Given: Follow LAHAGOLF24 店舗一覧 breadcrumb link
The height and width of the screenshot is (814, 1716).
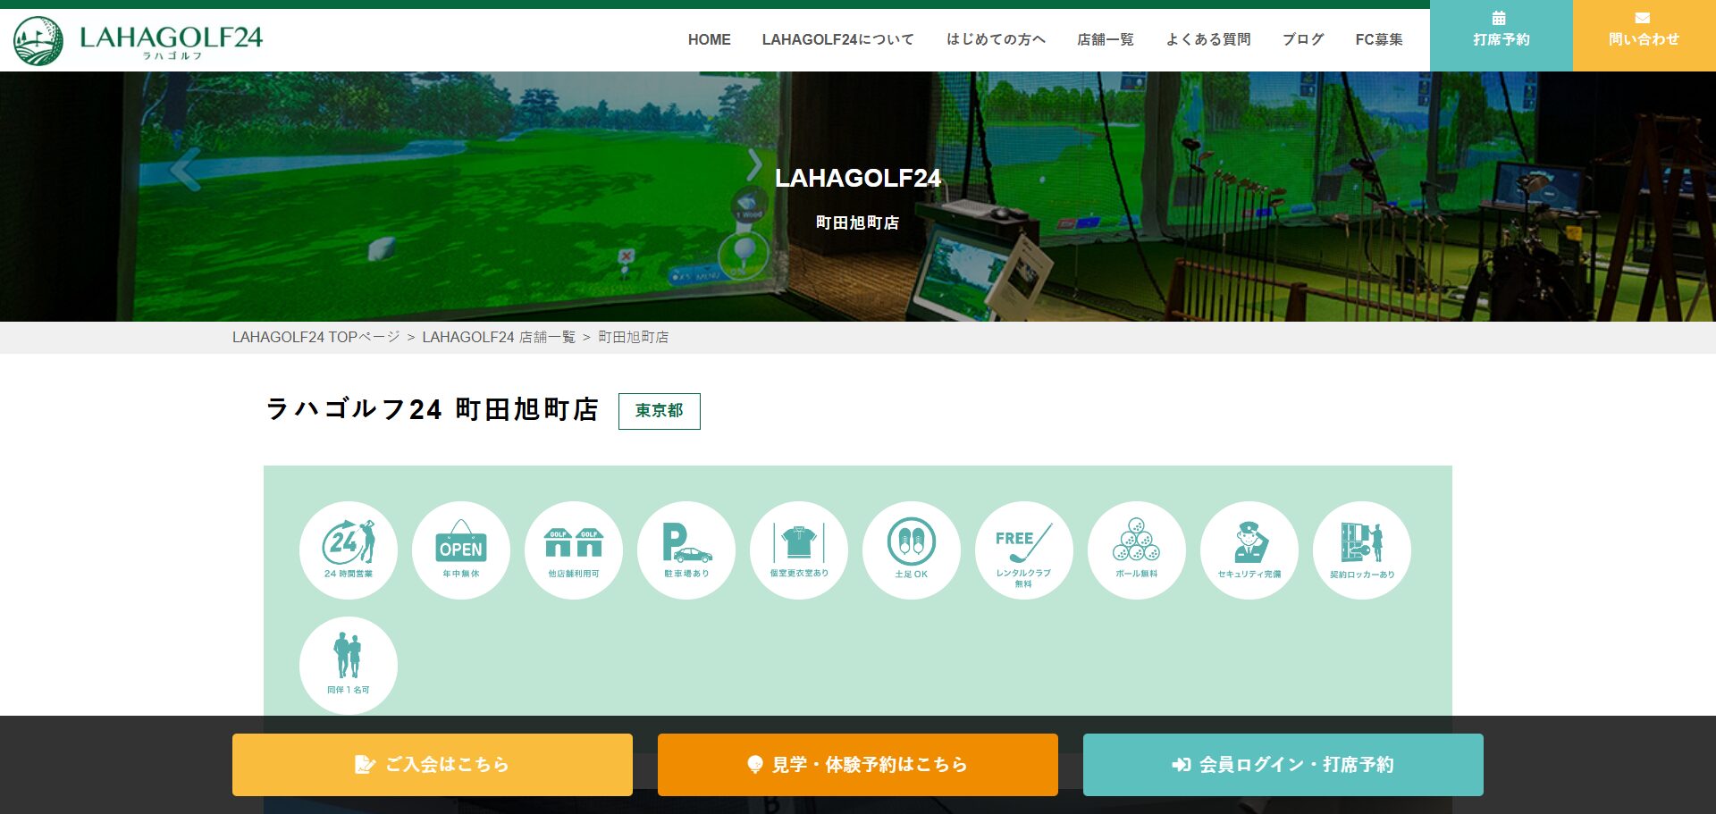Looking at the screenshot, I should pos(499,337).
